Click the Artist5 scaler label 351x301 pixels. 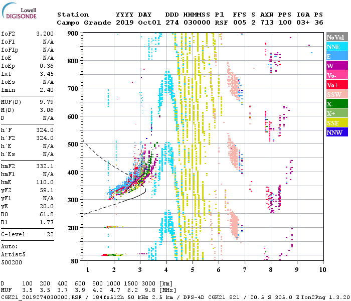[x=13, y=255]
